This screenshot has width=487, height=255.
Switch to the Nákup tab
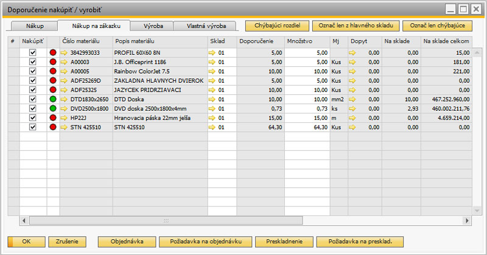[x=34, y=27]
